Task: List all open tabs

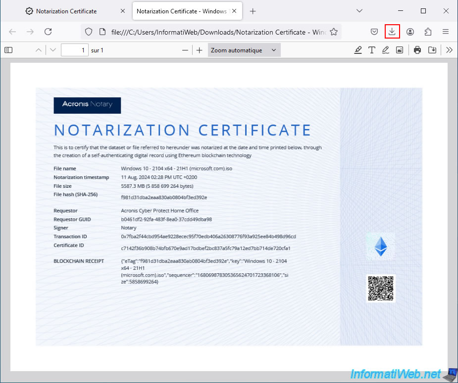Action: click(x=359, y=11)
